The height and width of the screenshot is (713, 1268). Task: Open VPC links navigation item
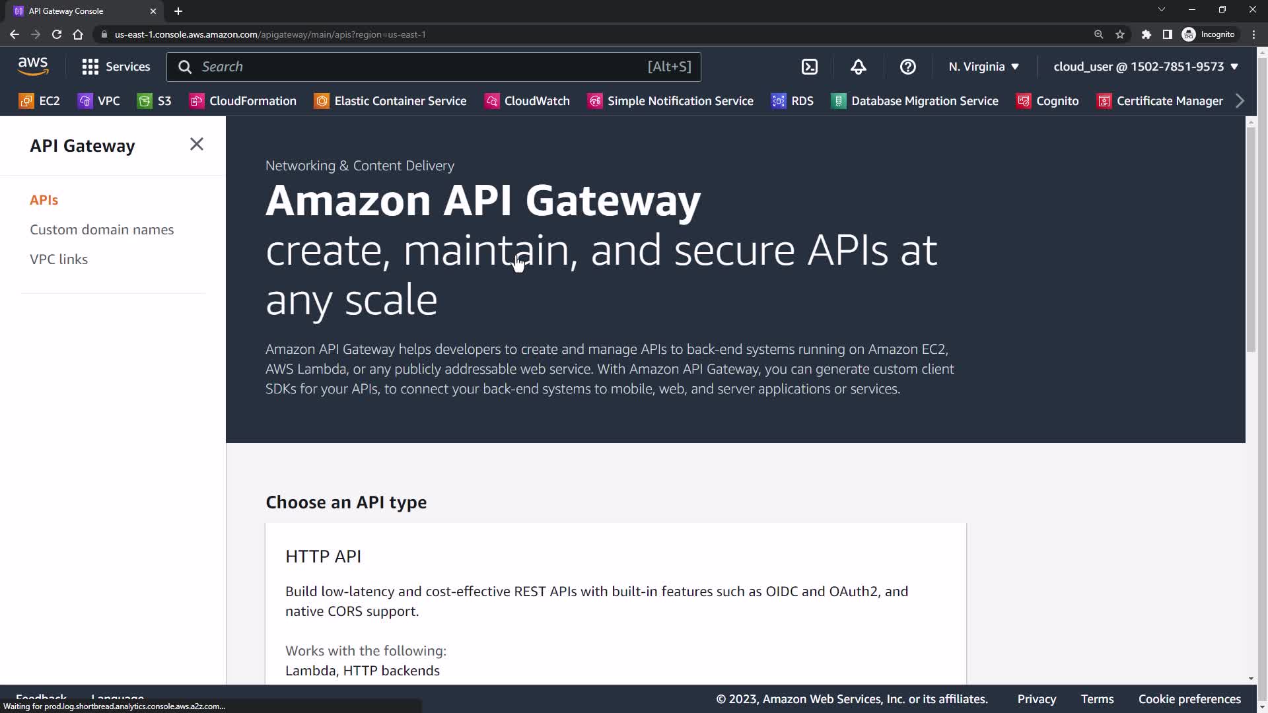click(x=59, y=259)
